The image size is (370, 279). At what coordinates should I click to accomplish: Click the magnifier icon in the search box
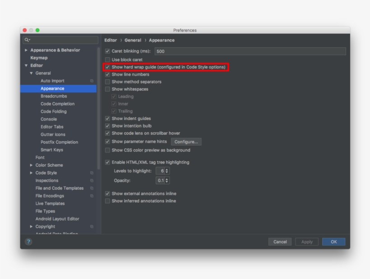[x=27, y=40]
